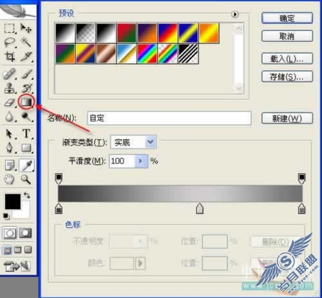This screenshot has width=322, height=298.
Task: Select the Eraser tool
Action: [x=10, y=102]
